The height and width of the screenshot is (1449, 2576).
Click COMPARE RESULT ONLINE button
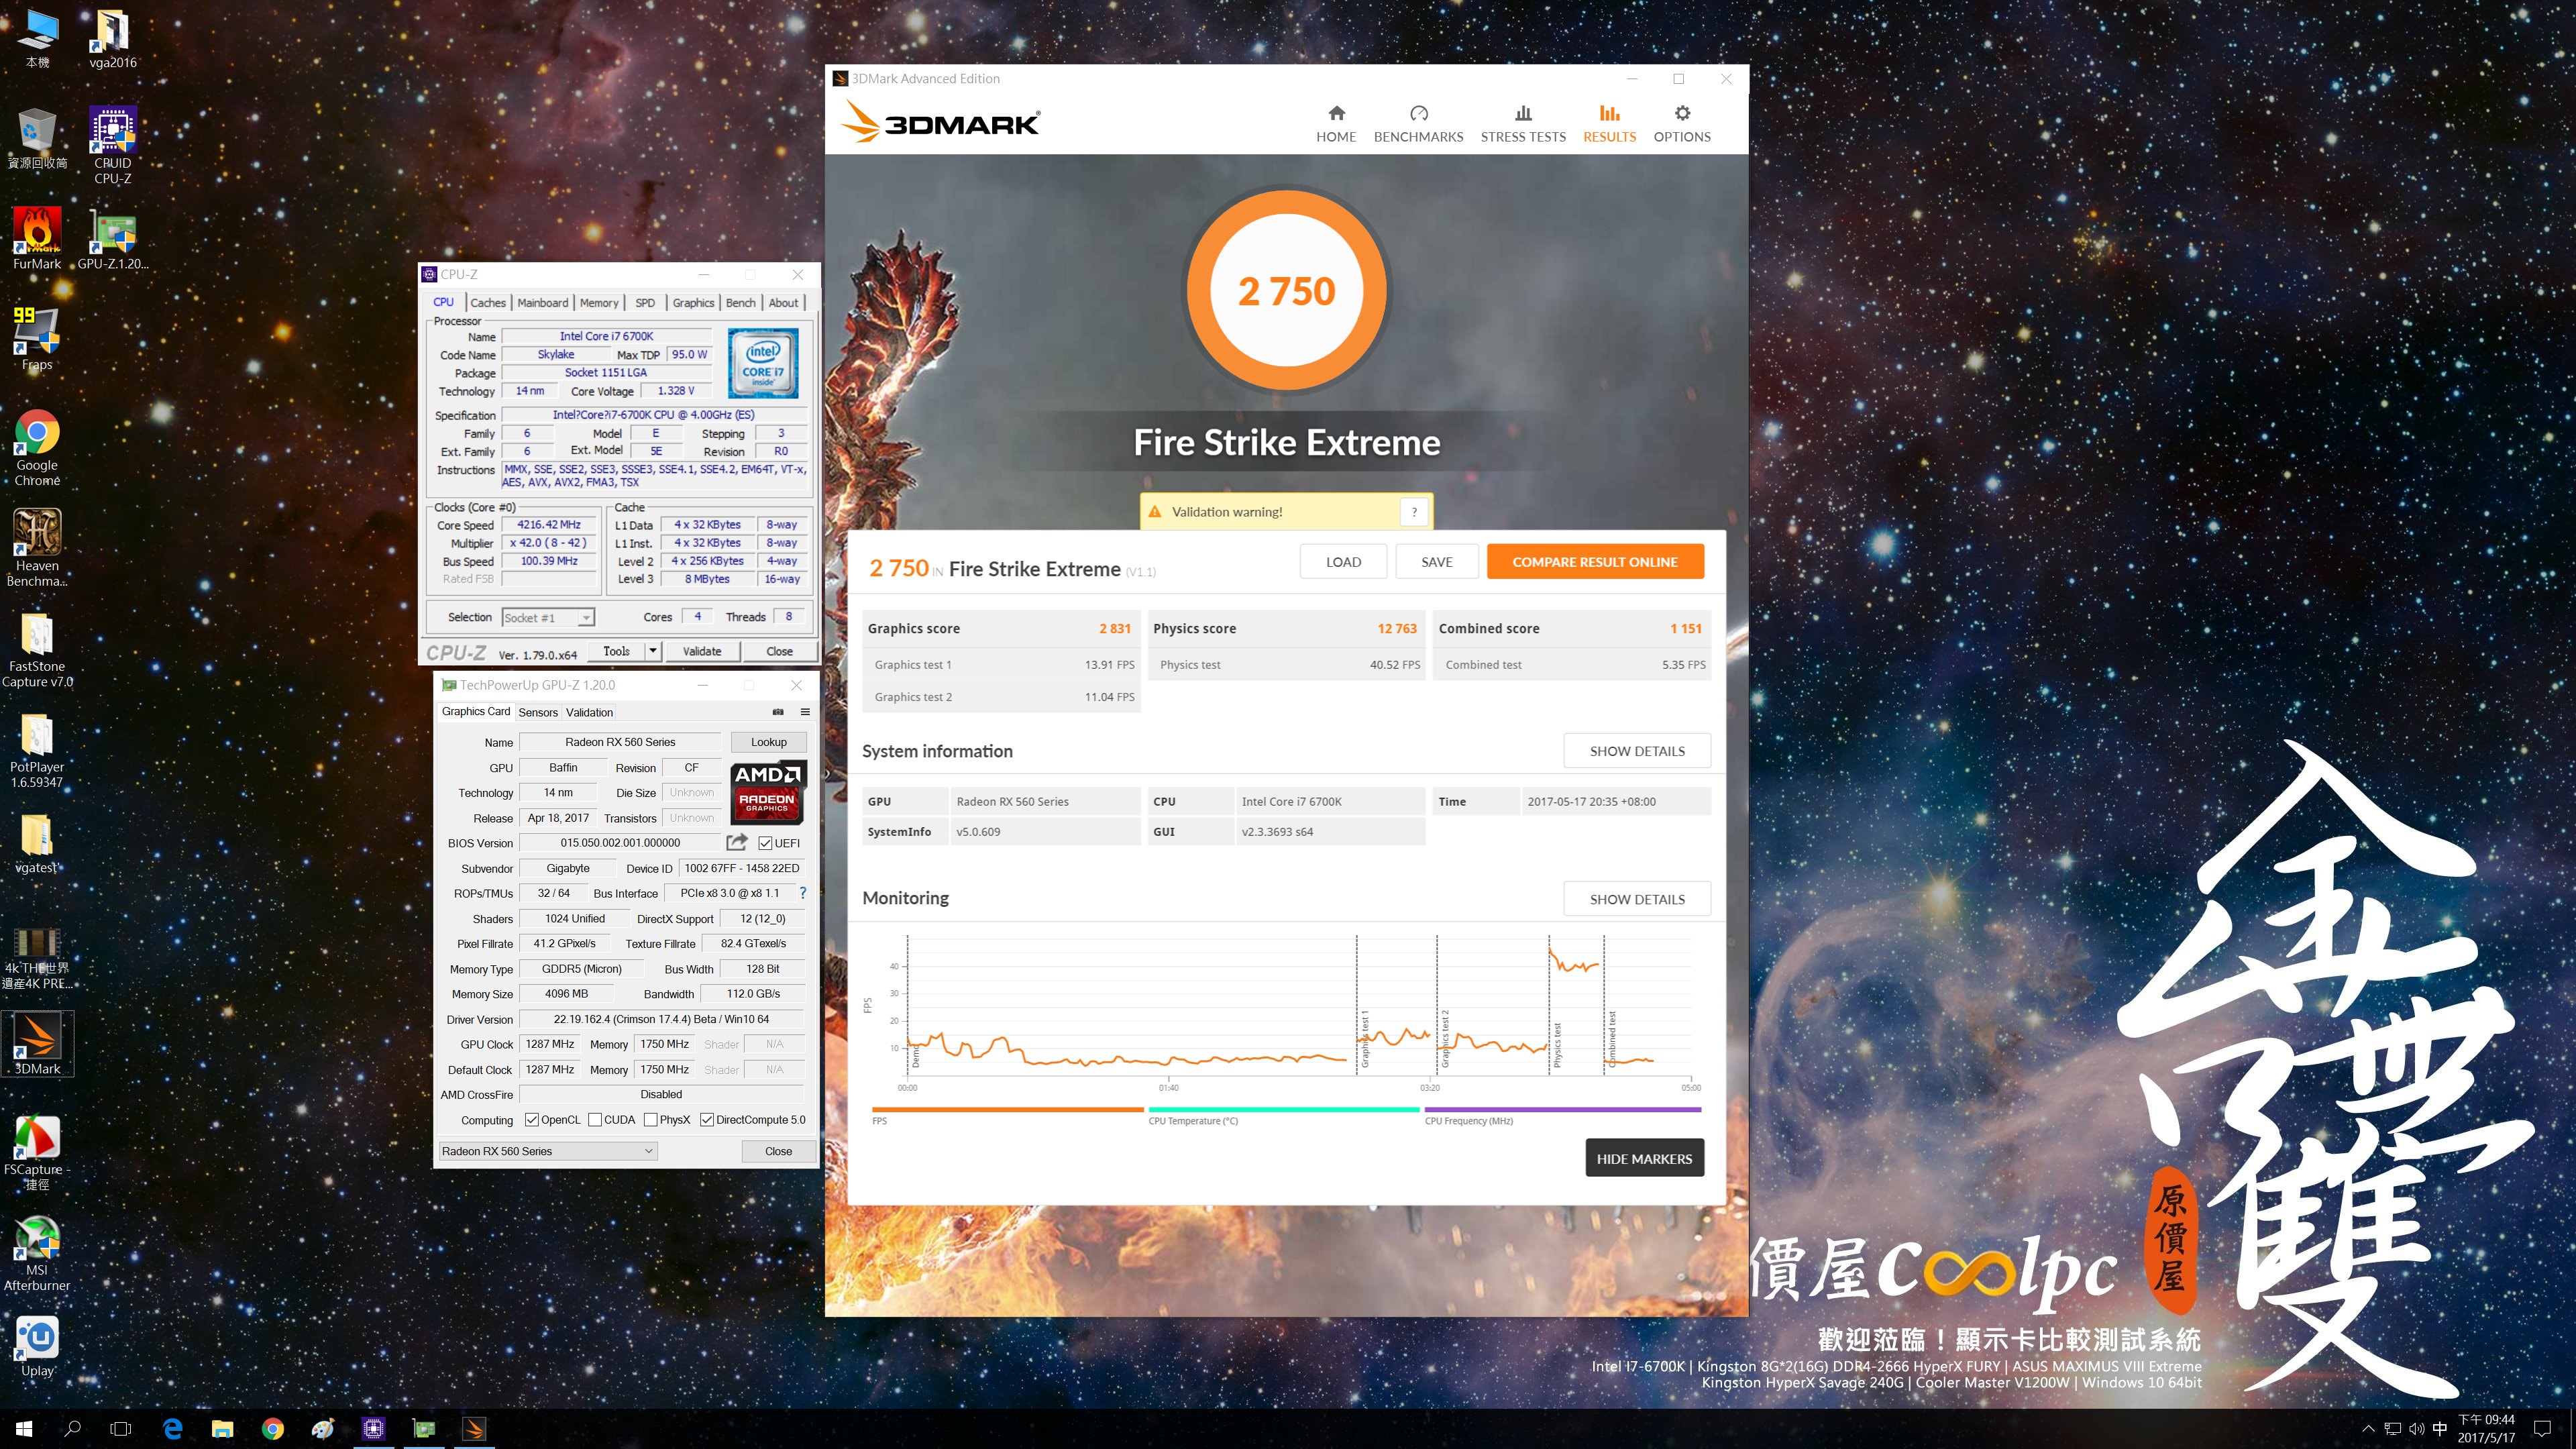(1595, 562)
